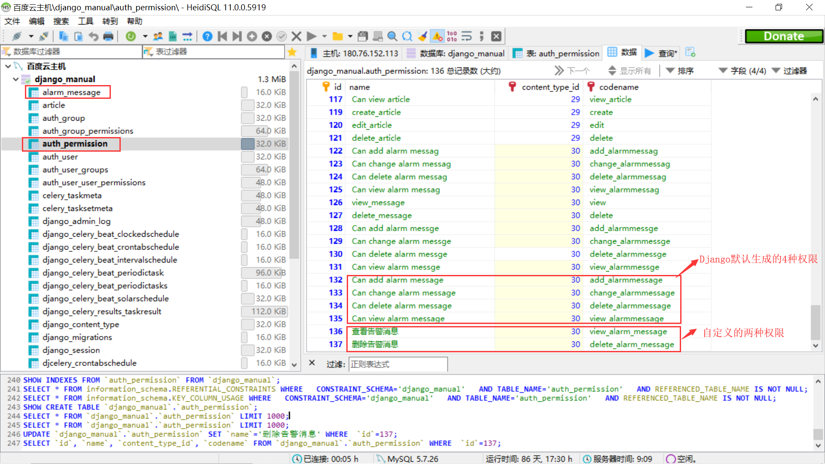Viewport: 825px width, 464px height.
Task: Click the search and replace icon
Action: 407,37
